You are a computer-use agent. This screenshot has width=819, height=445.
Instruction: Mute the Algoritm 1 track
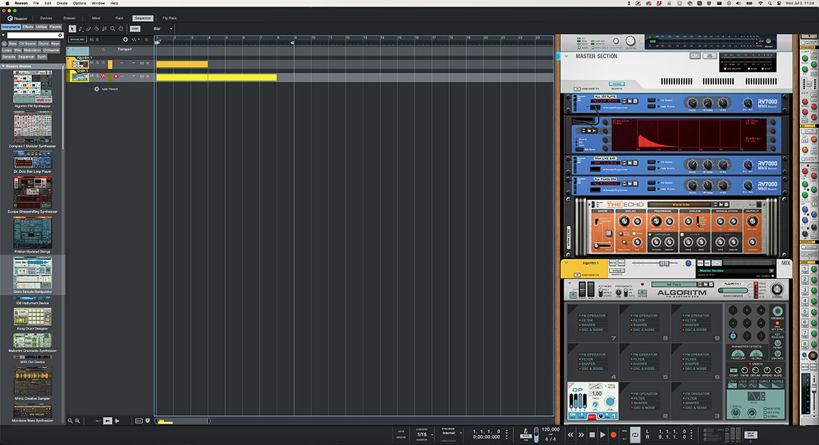click(x=92, y=63)
